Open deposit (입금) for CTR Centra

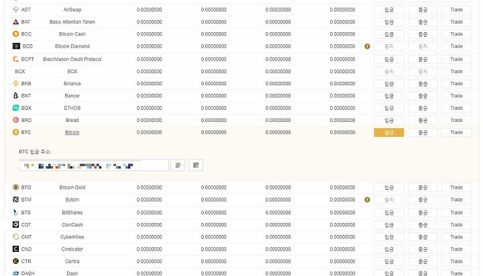pos(388,261)
